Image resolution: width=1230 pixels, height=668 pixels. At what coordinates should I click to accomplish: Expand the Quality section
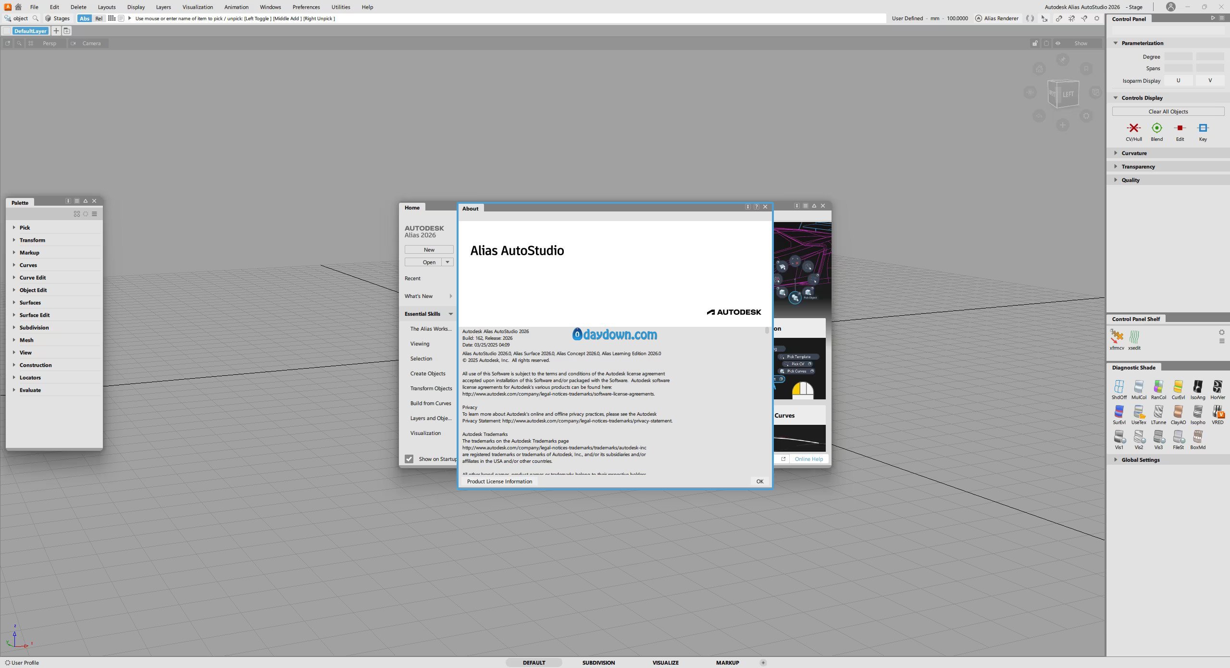pos(1116,180)
